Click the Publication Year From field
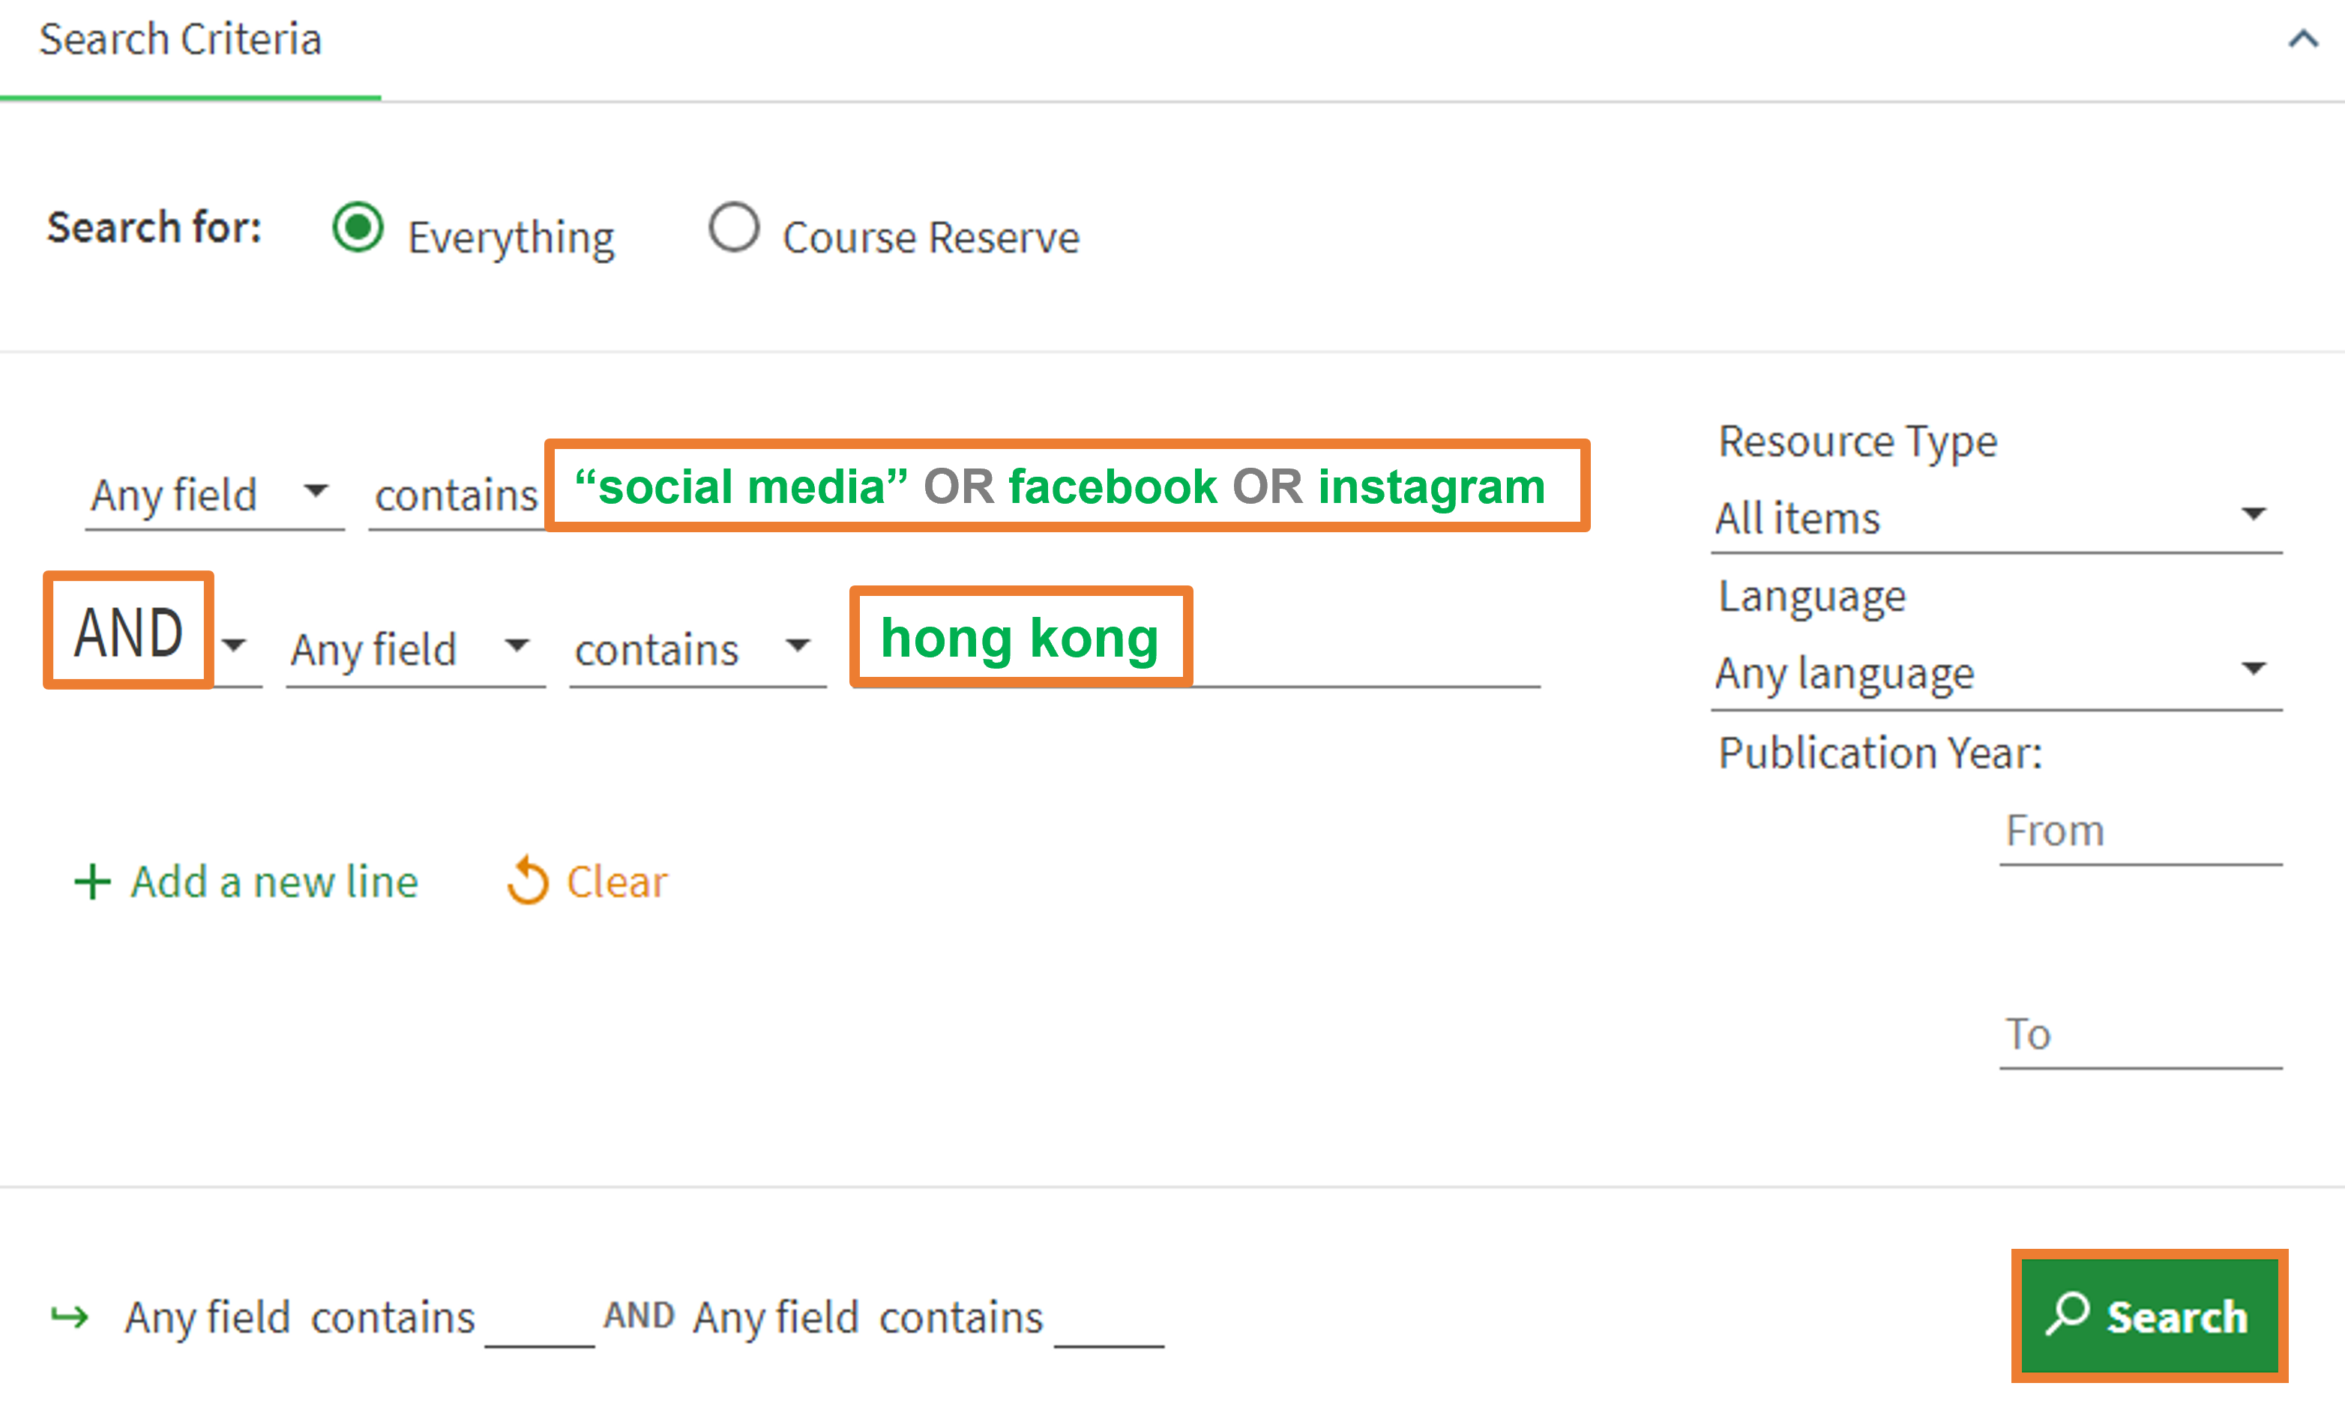 click(x=2140, y=831)
